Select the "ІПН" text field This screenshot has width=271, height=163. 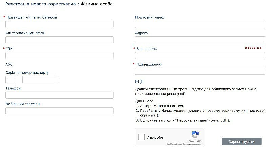point(60,56)
